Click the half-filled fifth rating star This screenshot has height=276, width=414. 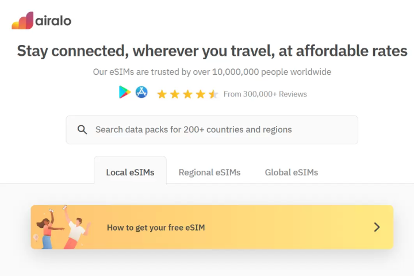pos(213,94)
